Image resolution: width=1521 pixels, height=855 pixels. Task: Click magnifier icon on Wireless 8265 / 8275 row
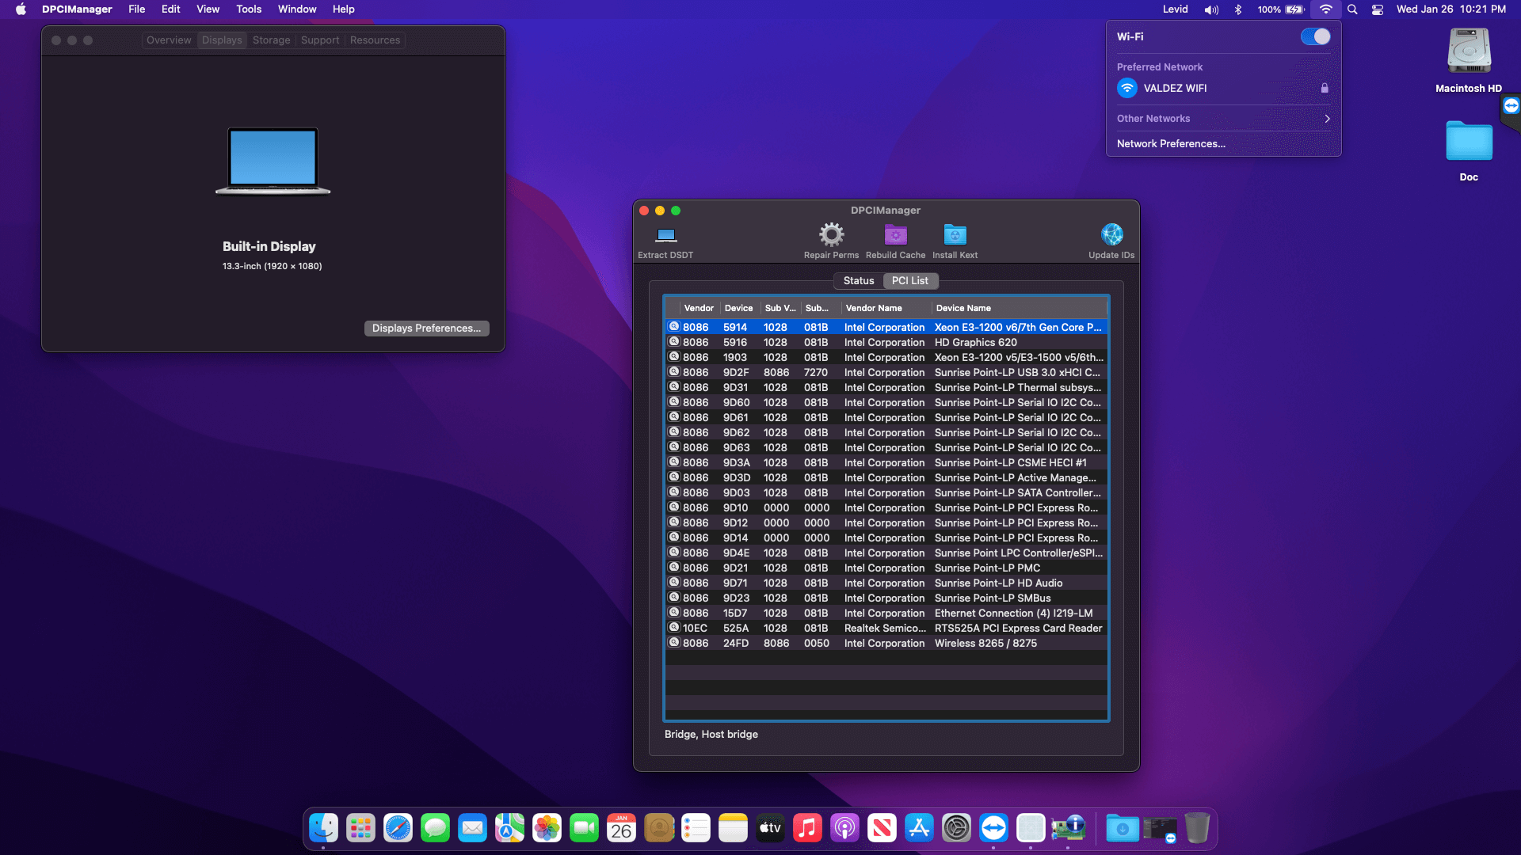[x=674, y=643]
